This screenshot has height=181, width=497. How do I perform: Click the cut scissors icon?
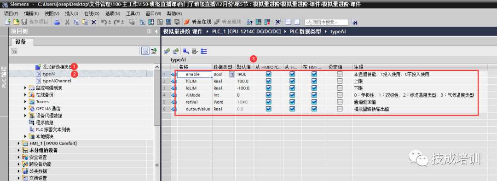point(67,22)
